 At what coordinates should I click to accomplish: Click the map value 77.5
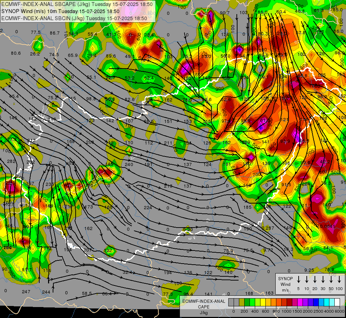tap(36, 33)
